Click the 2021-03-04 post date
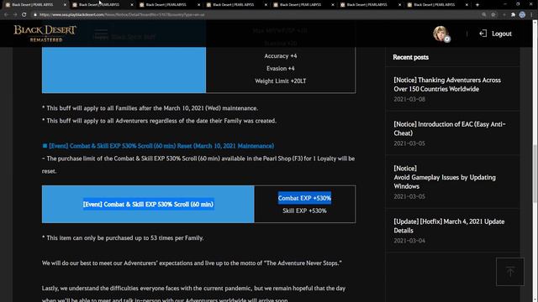This screenshot has height=302, width=538. click(x=409, y=241)
